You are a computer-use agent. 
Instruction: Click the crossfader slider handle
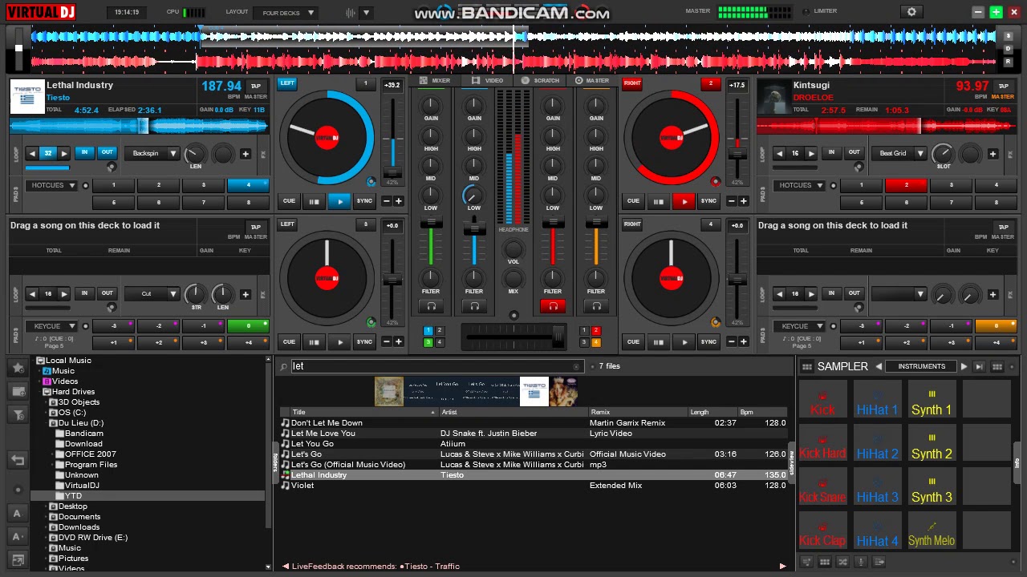pyautogui.click(x=558, y=336)
